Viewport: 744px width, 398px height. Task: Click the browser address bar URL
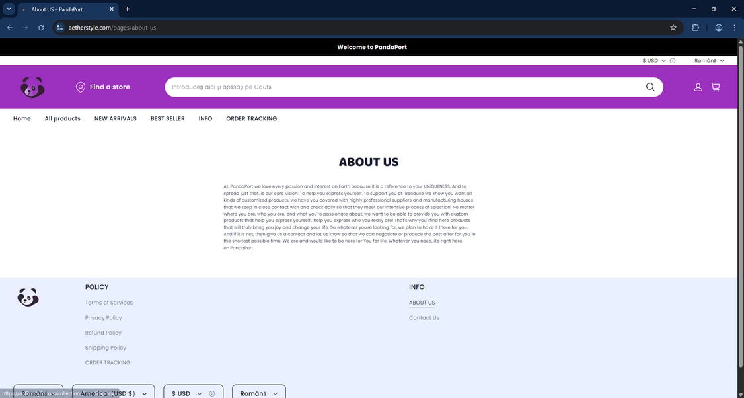pos(112,28)
